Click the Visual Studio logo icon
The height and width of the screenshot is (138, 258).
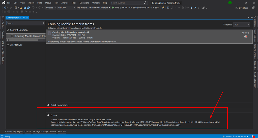4,3
